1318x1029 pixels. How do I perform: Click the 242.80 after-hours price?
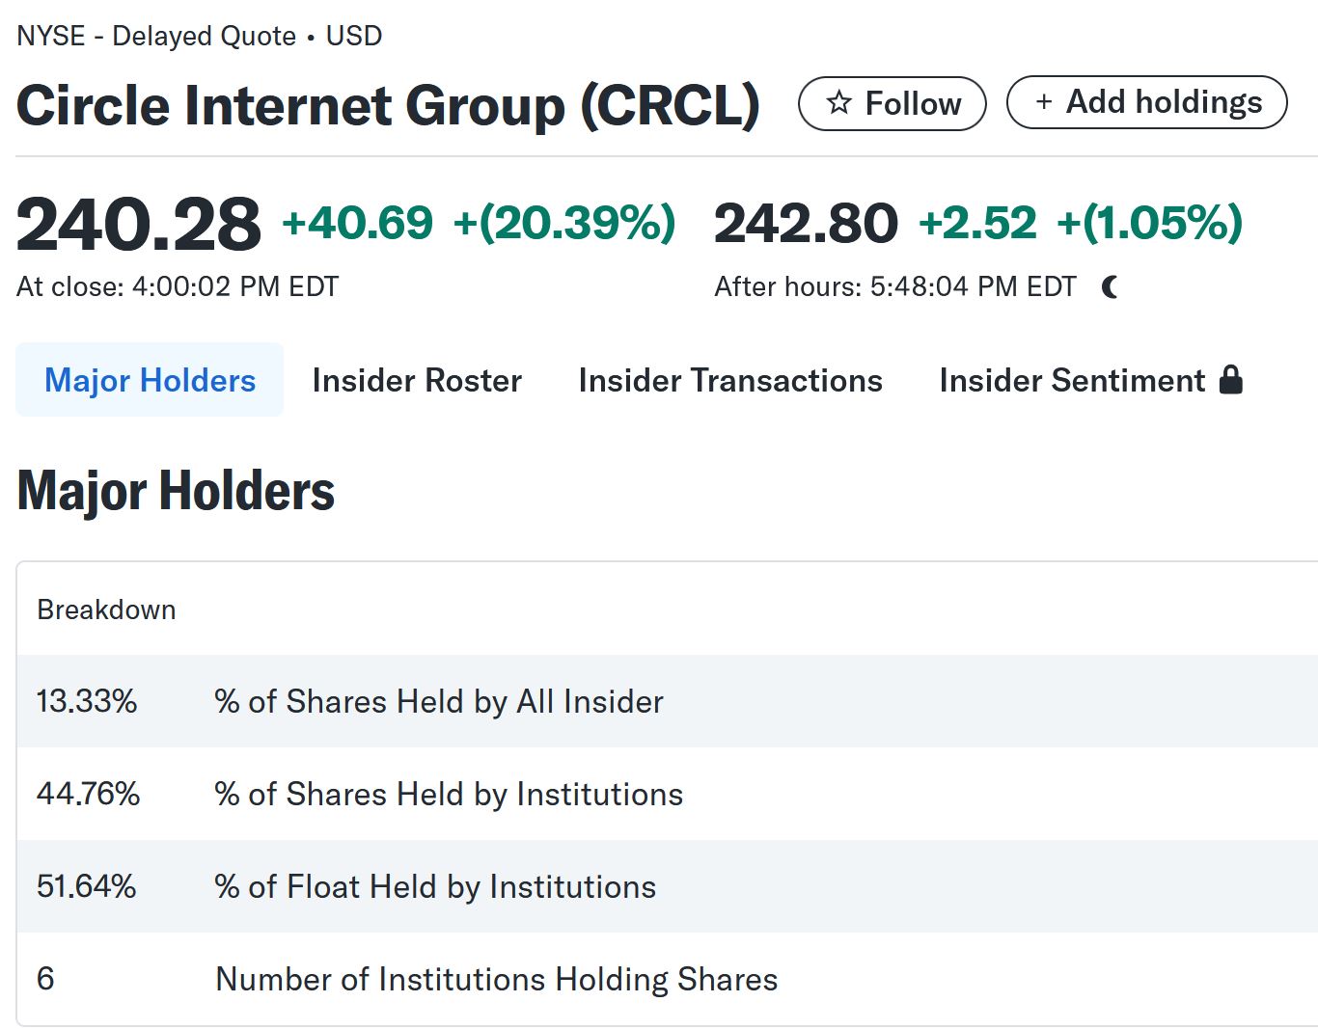806,224
